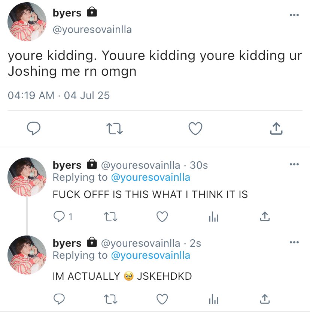Retweet the 'FUCK OFFF' reply tweet
310x315 pixels.
(110, 216)
